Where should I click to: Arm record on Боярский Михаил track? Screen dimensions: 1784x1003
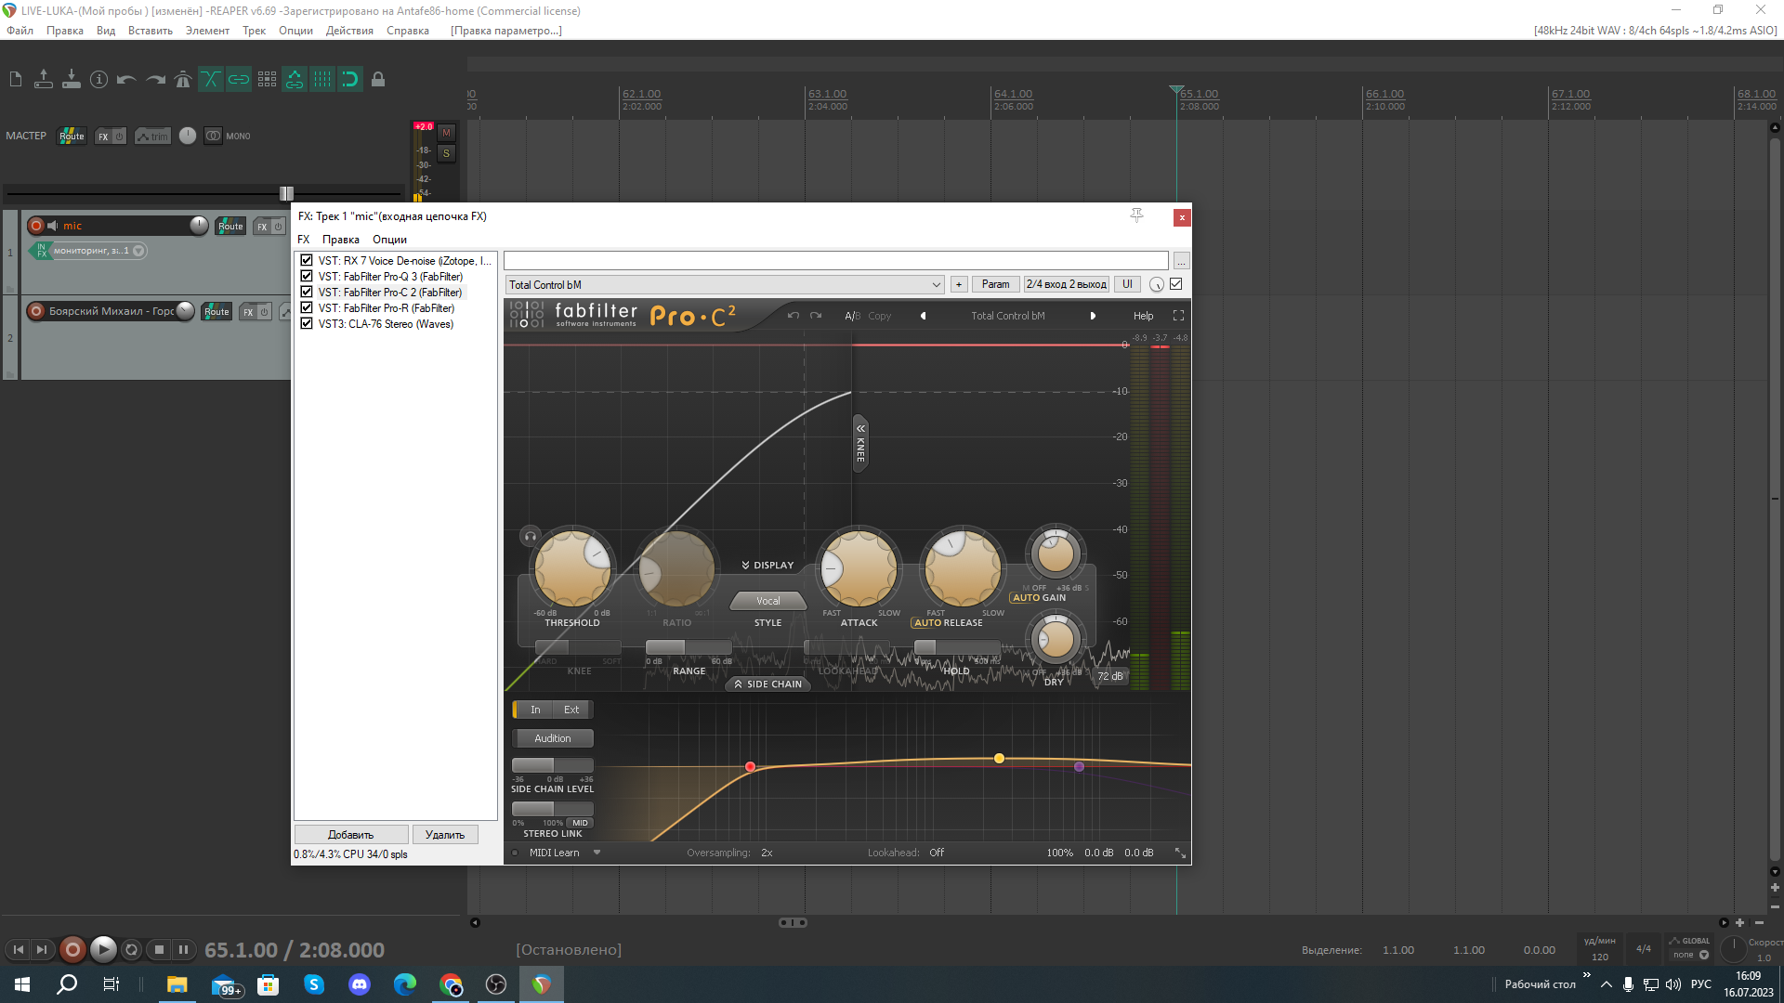click(x=36, y=311)
